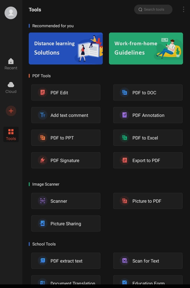The height and width of the screenshot is (288, 190).
Task: Click the PDF Signature pen icon
Action: (x=43, y=160)
